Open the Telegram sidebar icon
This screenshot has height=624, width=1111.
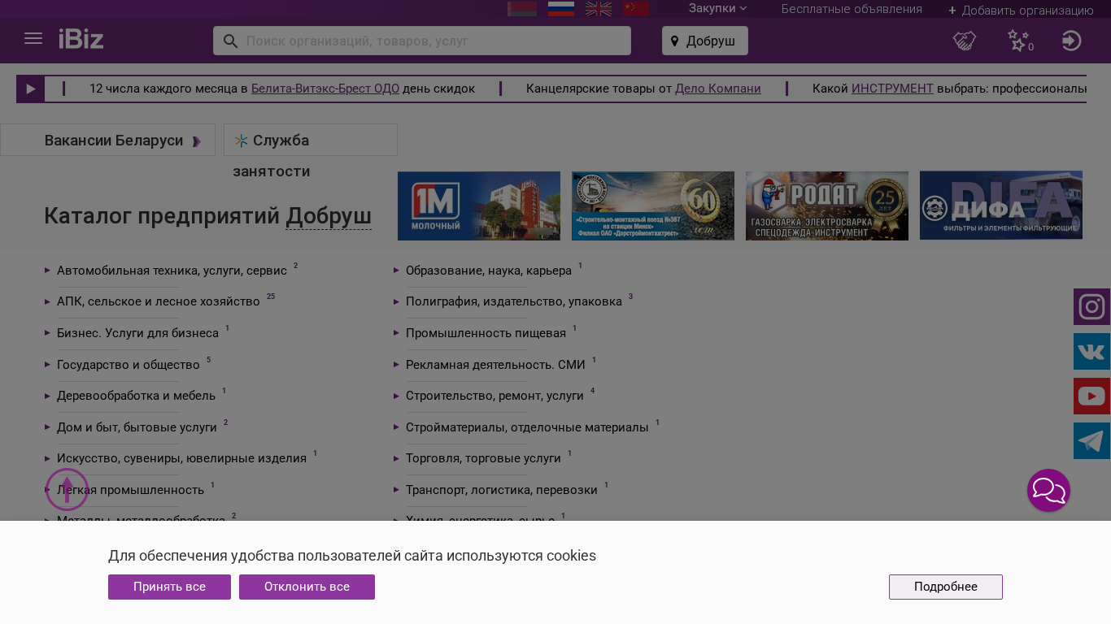[1091, 441]
